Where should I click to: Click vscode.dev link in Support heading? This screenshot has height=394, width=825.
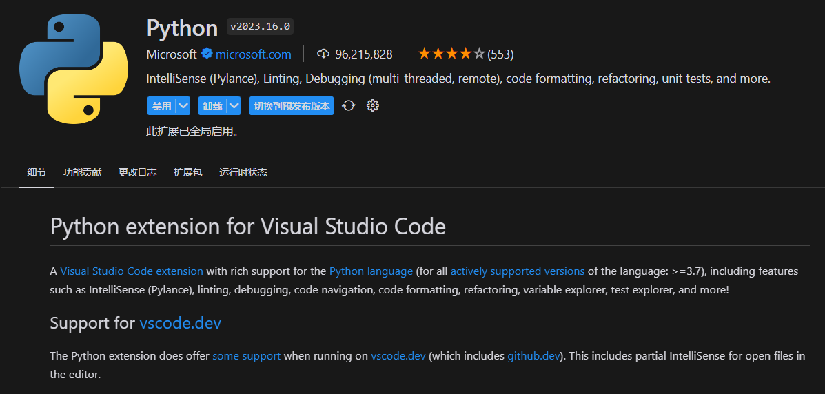(x=181, y=323)
